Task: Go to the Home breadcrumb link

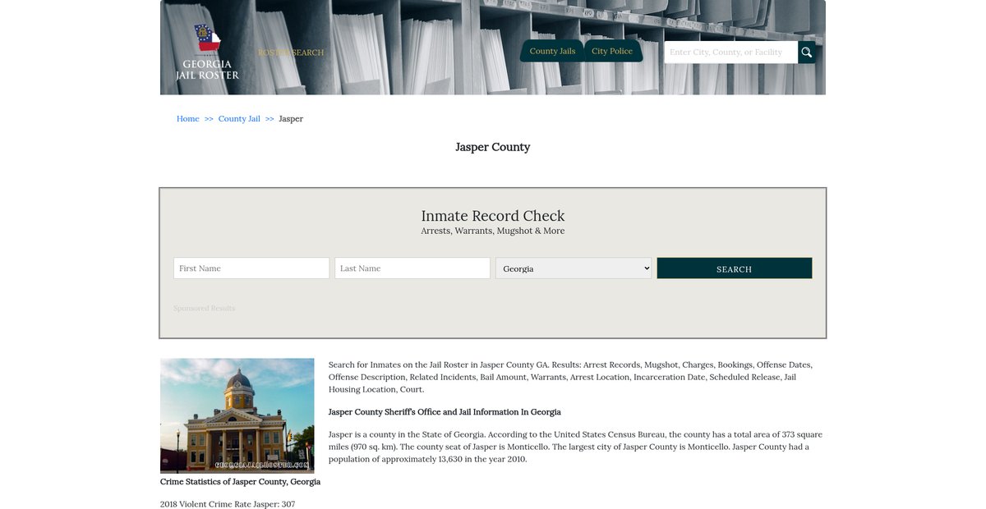Action: click(x=188, y=119)
